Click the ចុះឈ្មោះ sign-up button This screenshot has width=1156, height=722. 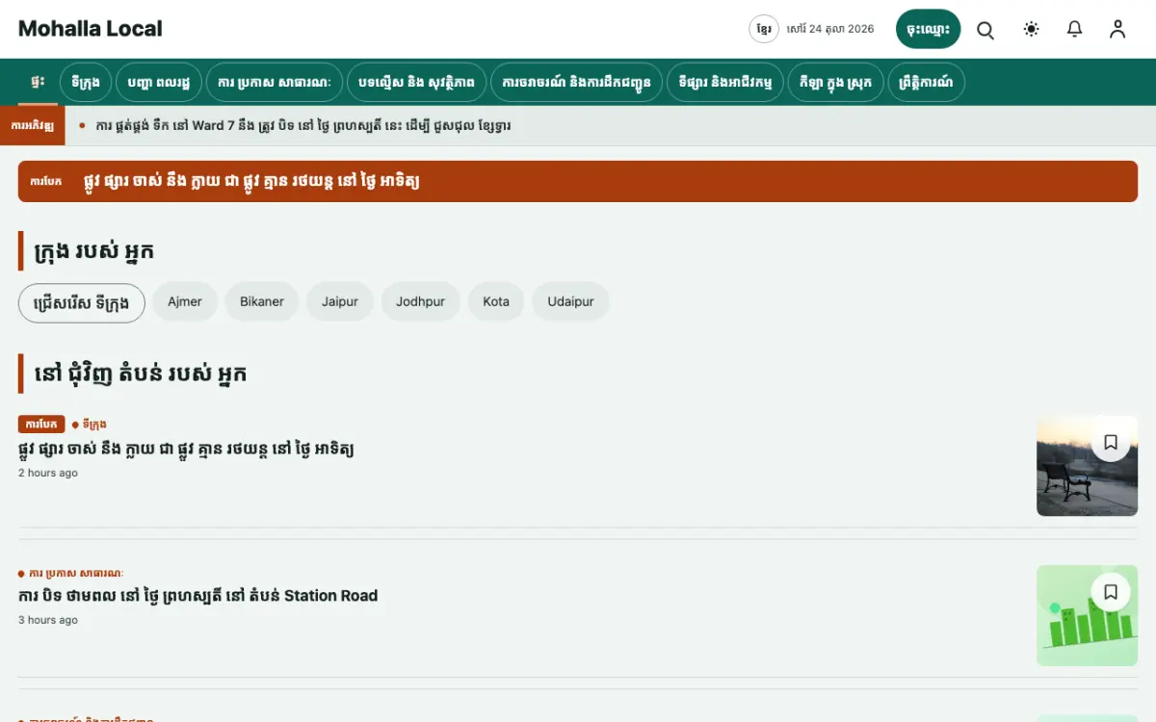[929, 29]
